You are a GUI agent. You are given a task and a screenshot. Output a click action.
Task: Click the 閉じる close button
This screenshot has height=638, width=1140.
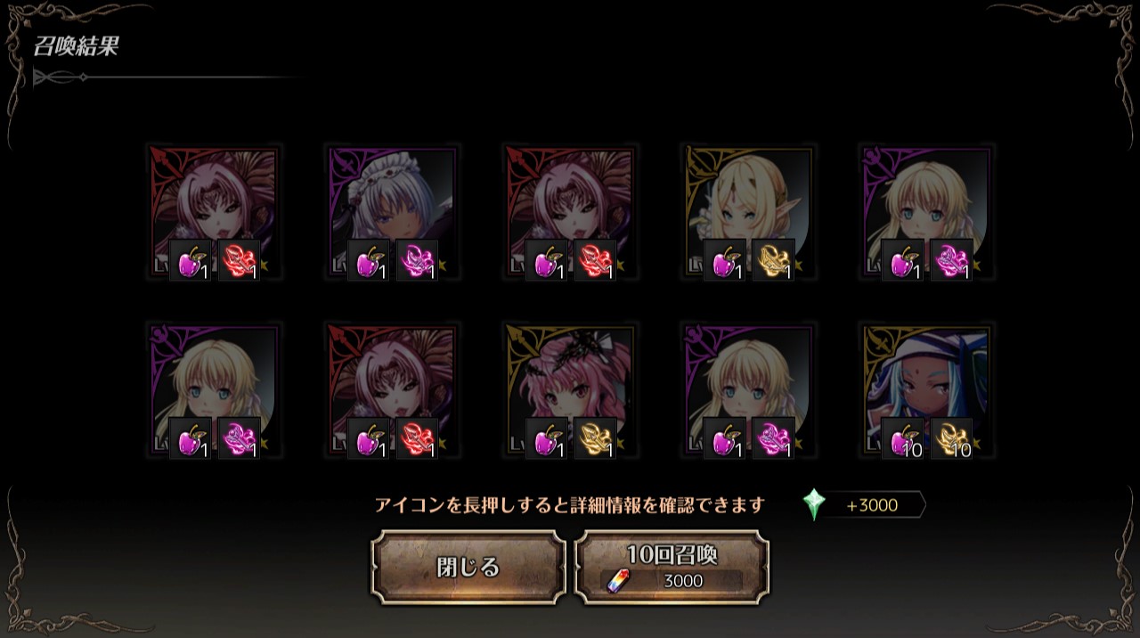(x=468, y=568)
